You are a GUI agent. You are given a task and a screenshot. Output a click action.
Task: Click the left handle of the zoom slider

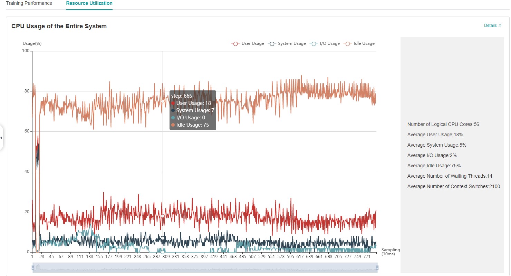point(33,267)
